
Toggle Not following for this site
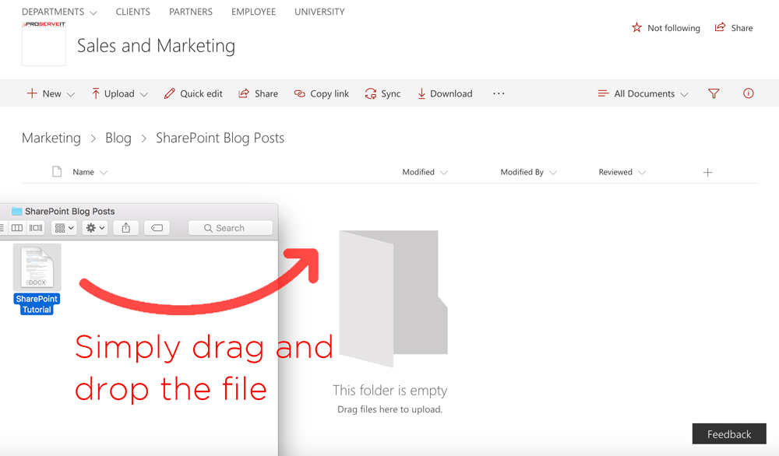(666, 27)
